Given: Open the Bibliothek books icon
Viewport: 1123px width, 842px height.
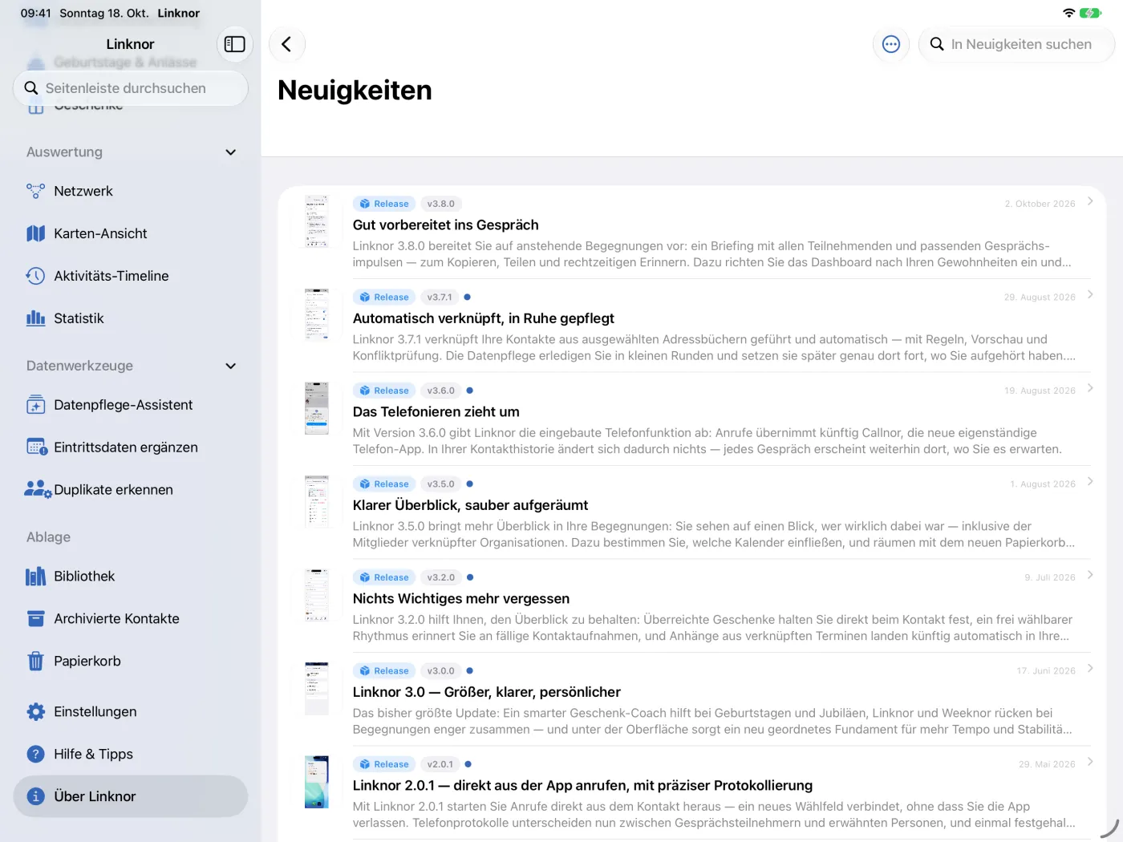Looking at the screenshot, I should point(35,577).
